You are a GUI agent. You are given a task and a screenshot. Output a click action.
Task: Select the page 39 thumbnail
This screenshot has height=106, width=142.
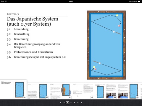(13, 90)
